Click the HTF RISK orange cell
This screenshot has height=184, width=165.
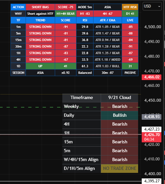point(130,7)
